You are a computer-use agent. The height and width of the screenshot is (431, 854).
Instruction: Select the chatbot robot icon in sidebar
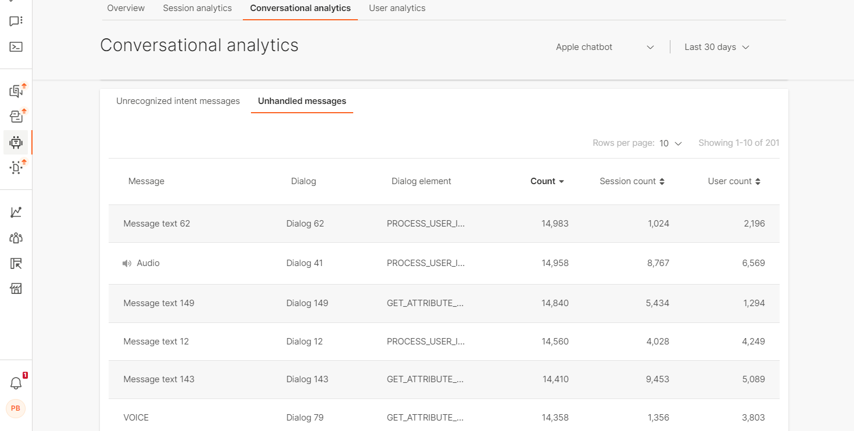[16, 142]
